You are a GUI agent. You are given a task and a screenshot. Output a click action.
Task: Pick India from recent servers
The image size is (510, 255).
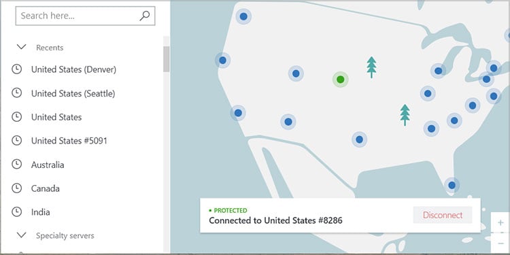[41, 212]
